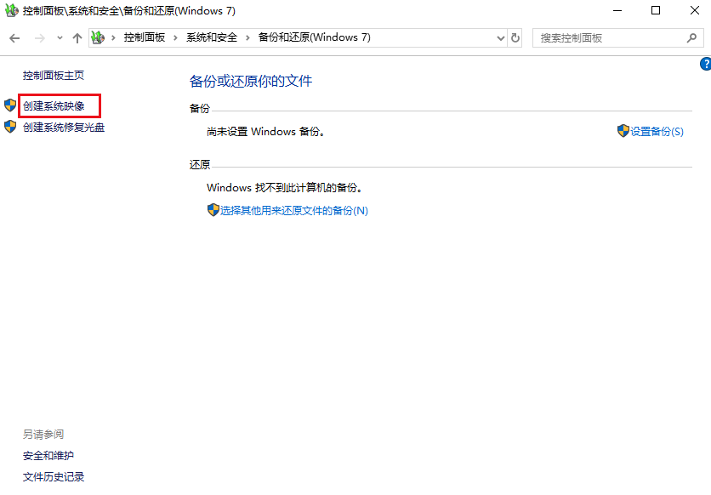Expand the chevron after 控制面板 breadcrumb
Image resolution: width=711 pixels, height=495 pixels.
point(178,38)
